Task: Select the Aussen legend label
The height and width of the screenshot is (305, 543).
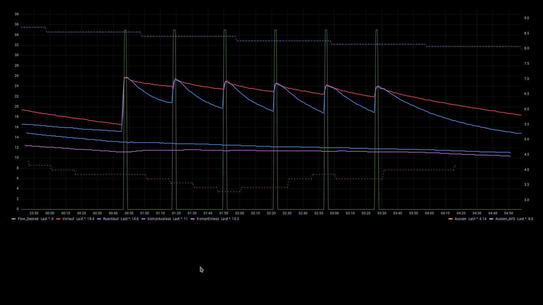Action: 460,219
